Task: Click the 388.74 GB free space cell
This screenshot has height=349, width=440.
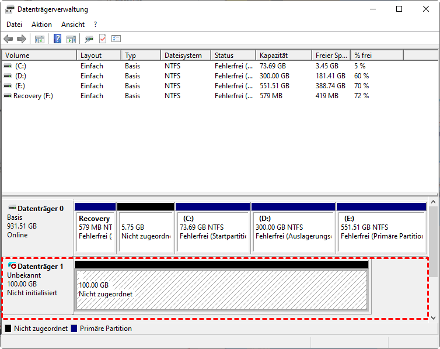Action: [x=330, y=86]
